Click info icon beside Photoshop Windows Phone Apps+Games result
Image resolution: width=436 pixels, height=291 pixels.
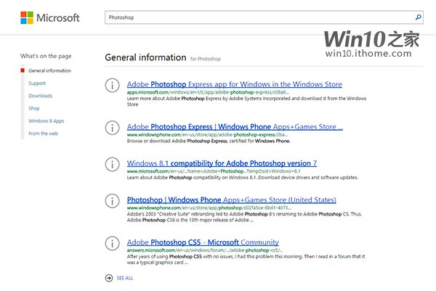tap(113, 201)
